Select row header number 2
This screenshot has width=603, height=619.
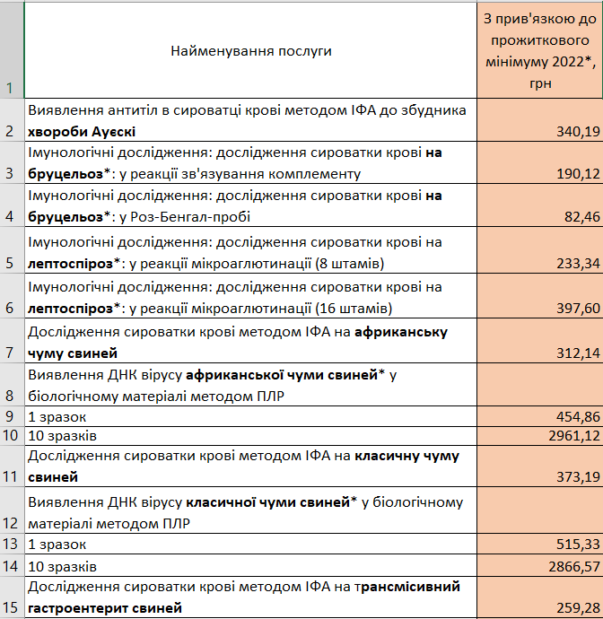click(x=11, y=121)
